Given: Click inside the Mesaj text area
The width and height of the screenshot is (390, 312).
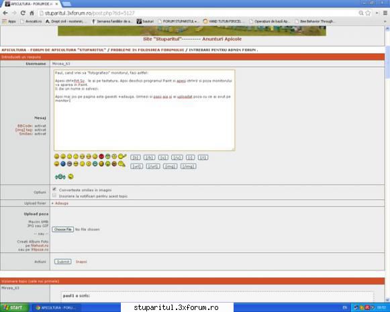Looking at the screenshot, I should [x=144, y=110].
